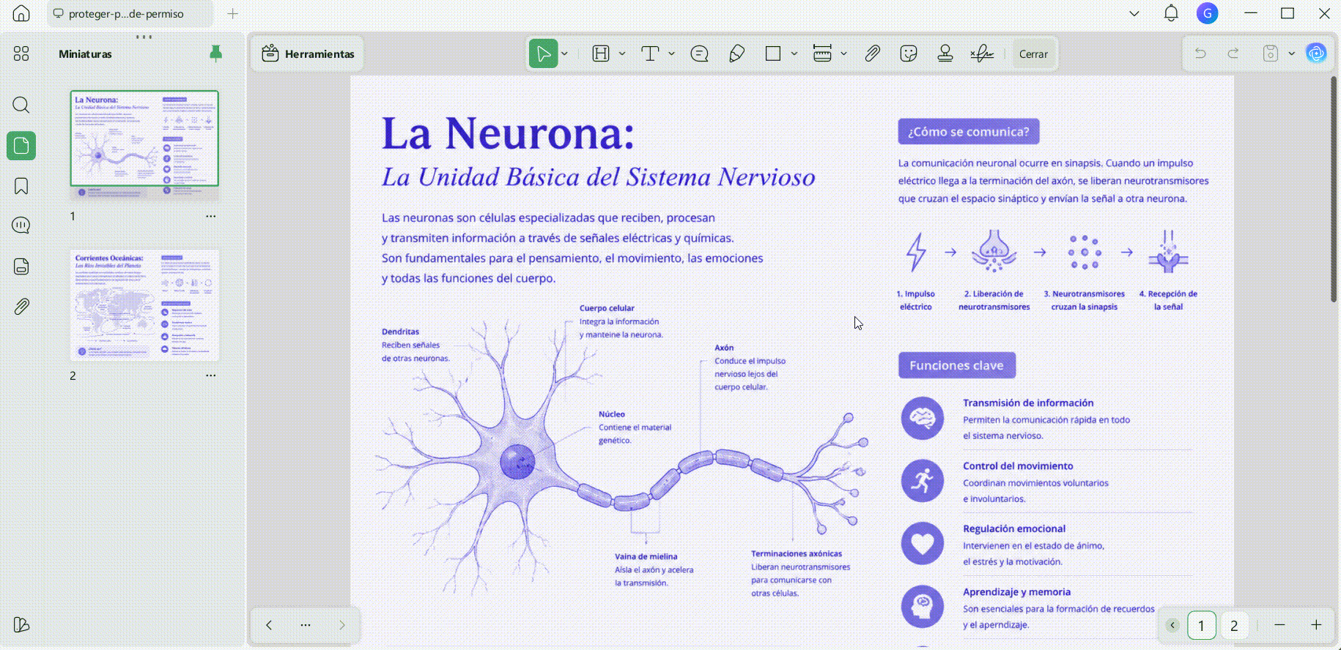Select the comment note tool

pos(700,53)
